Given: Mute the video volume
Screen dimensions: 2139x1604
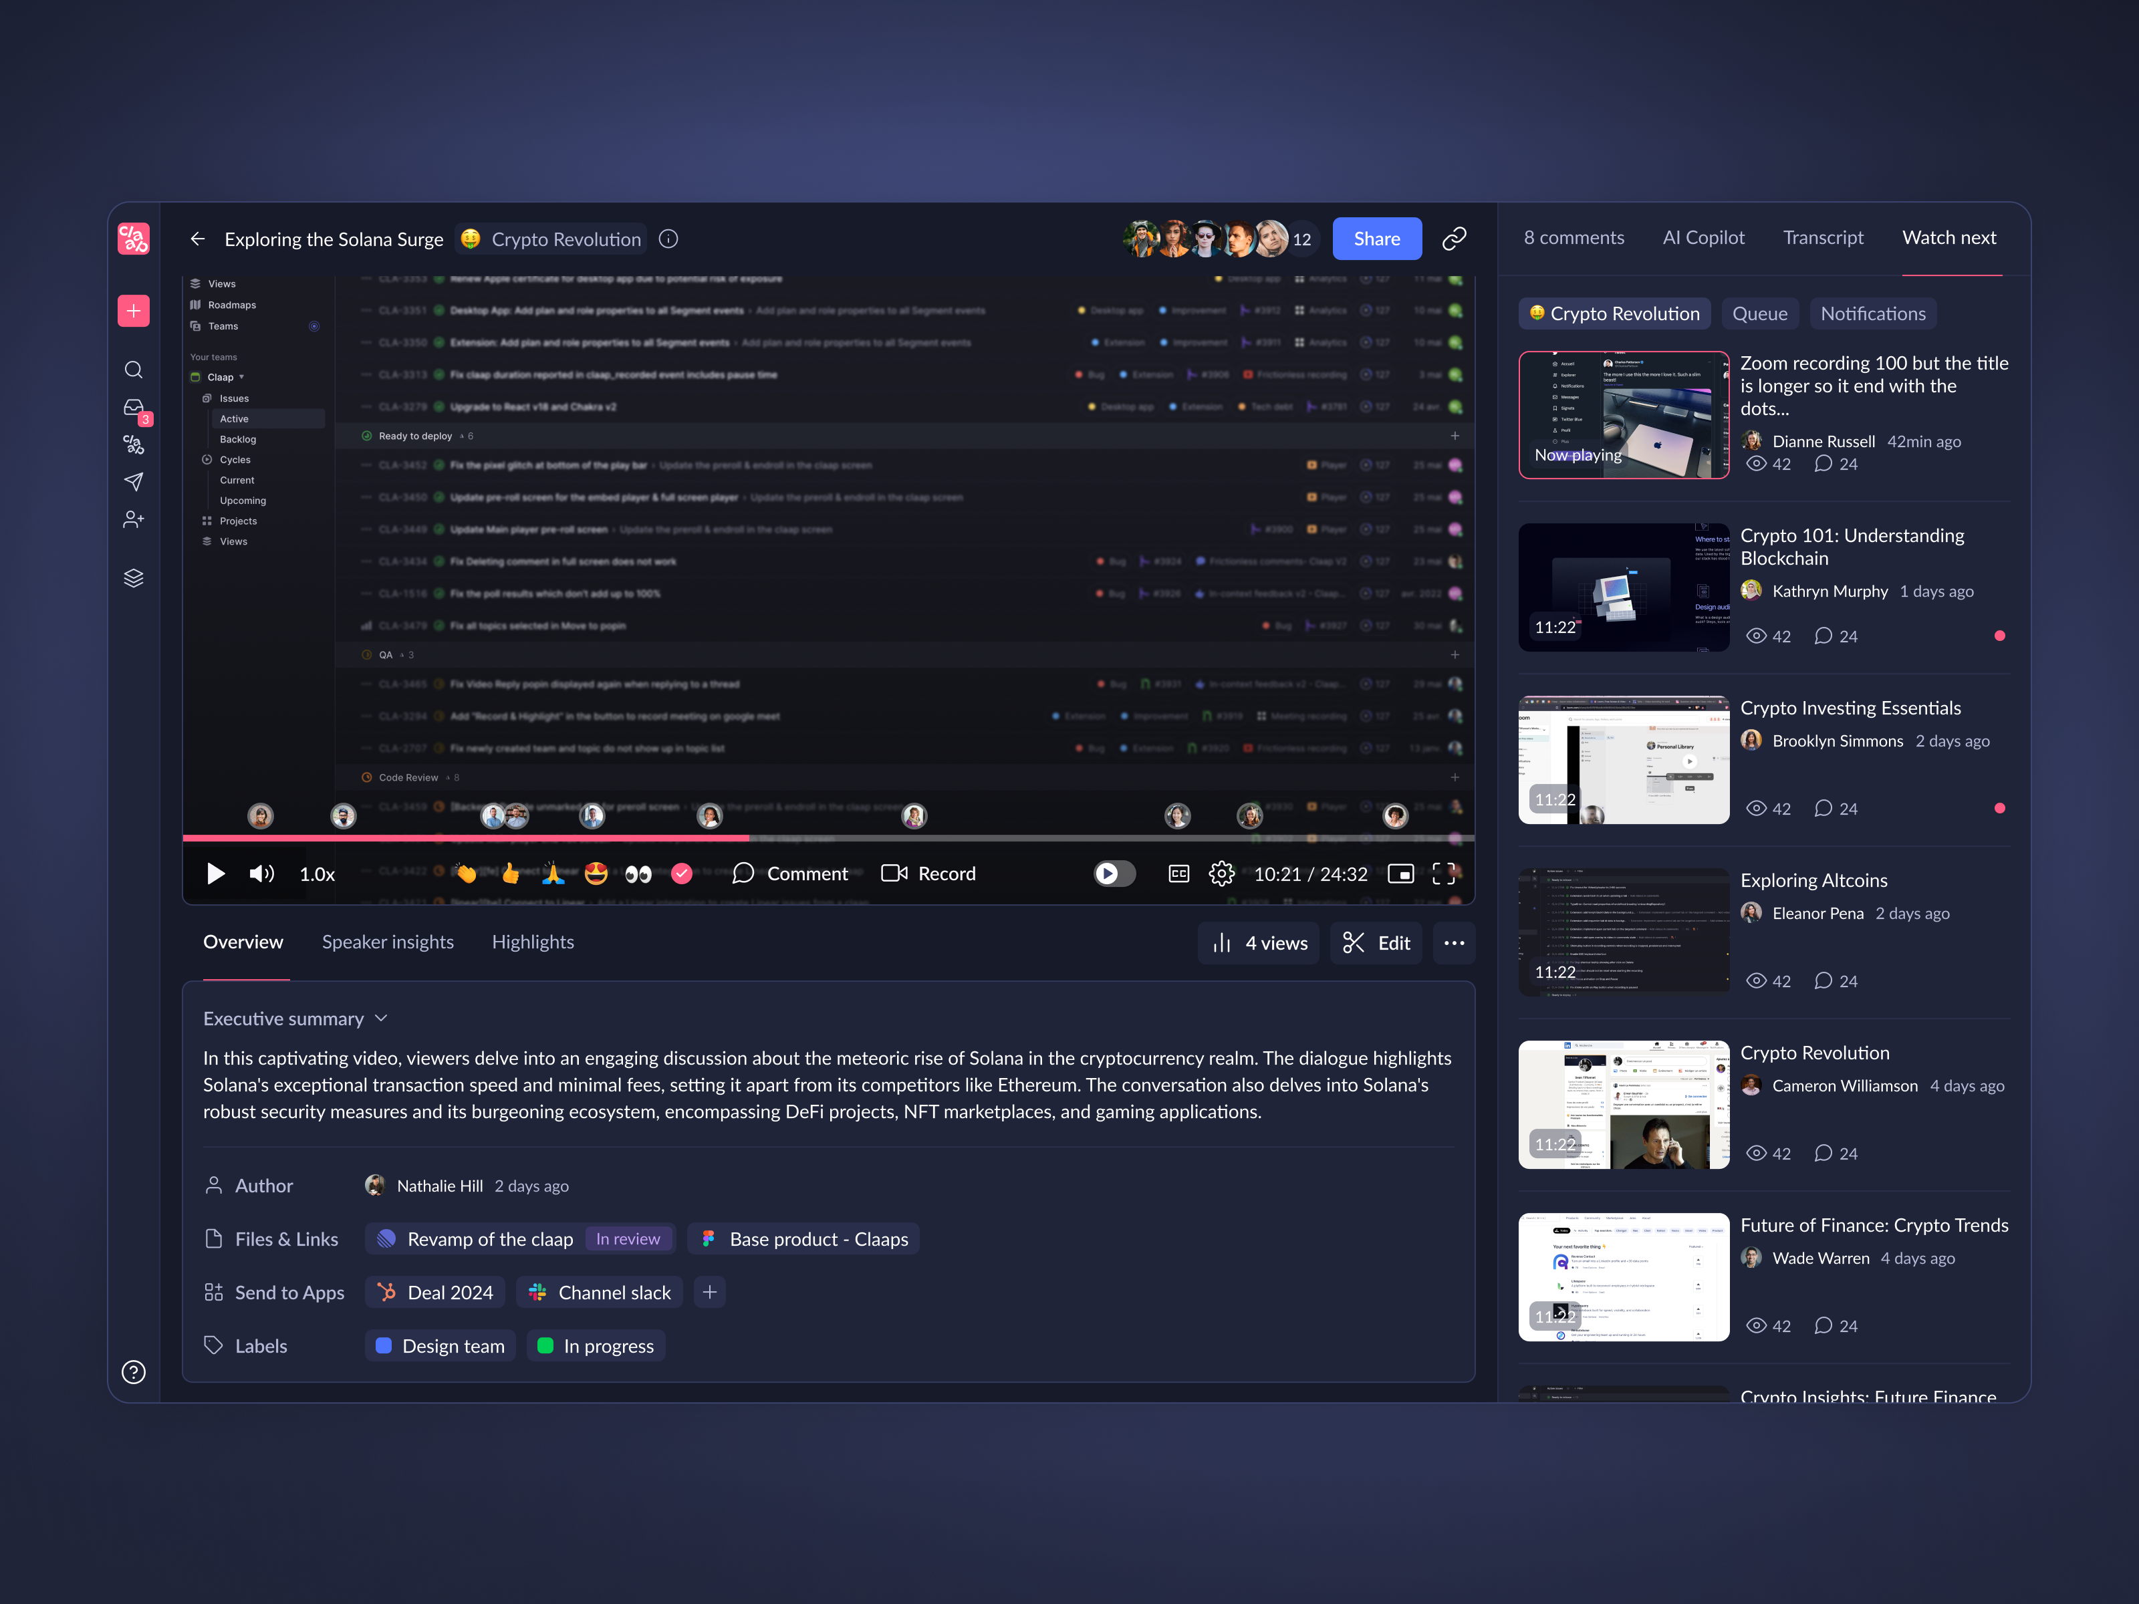Looking at the screenshot, I should coord(261,874).
